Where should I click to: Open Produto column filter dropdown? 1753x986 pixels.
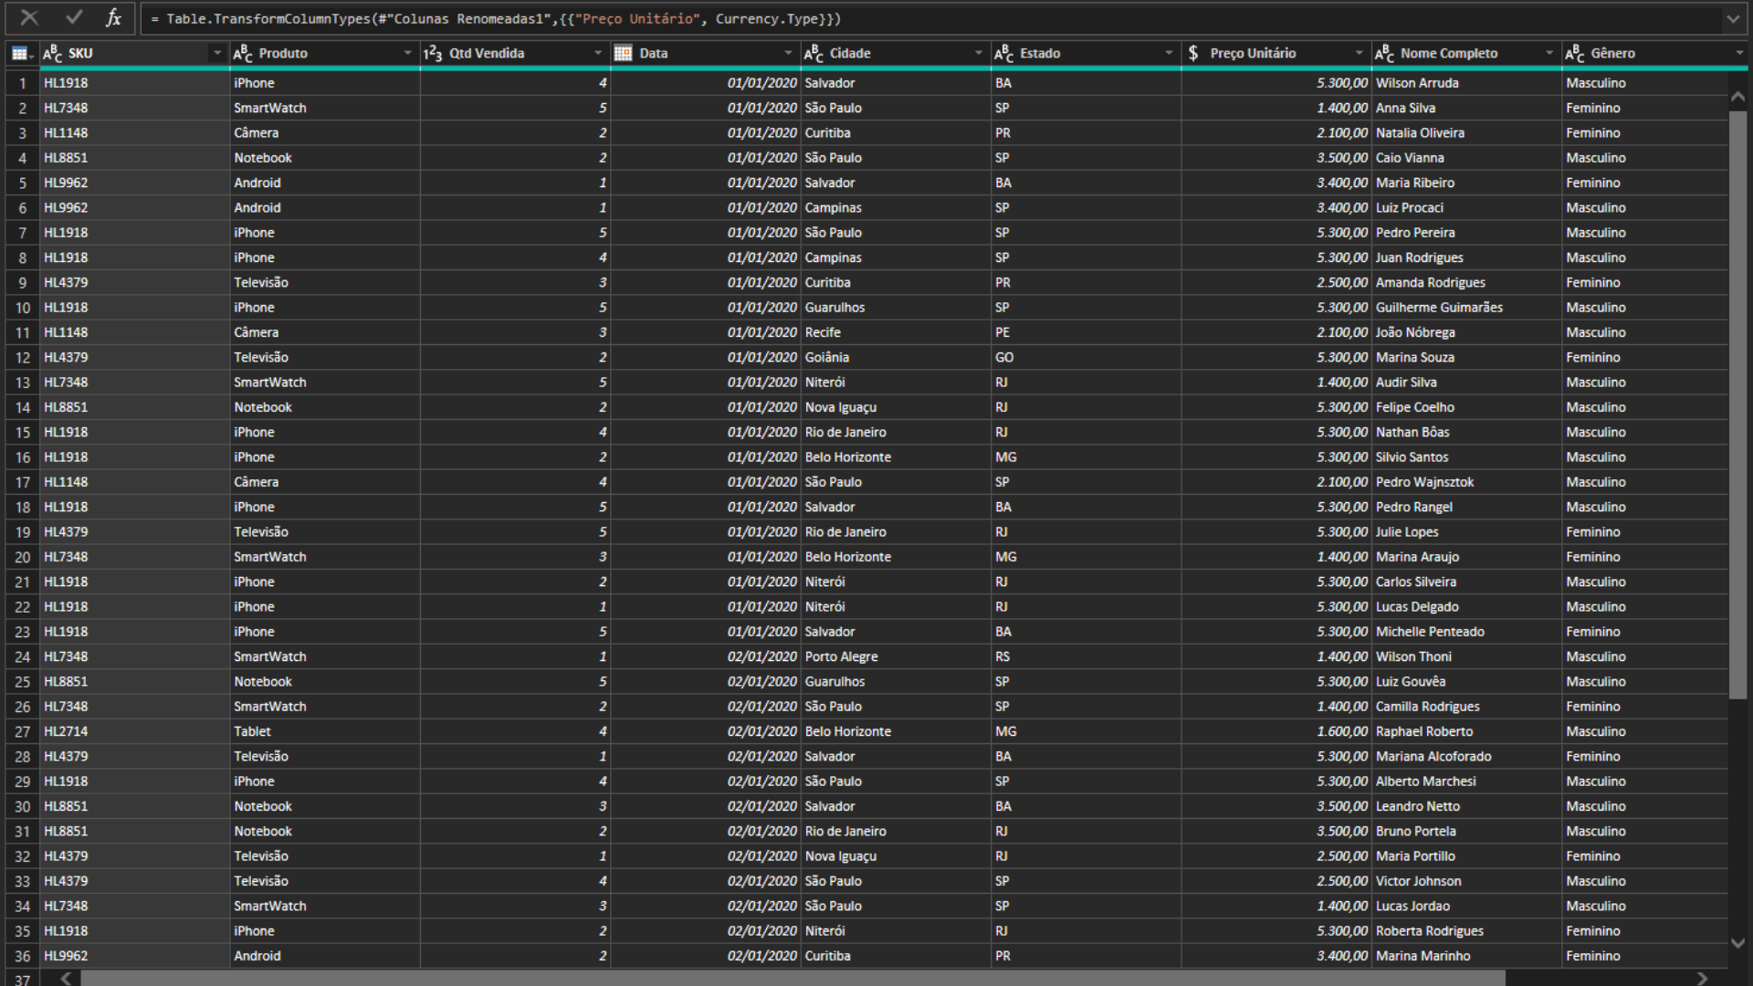click(x=408, y=54)
